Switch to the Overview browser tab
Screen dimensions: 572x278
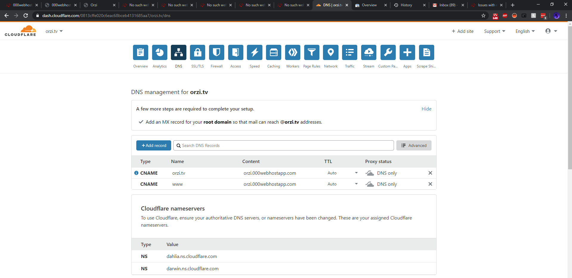[x=371, y=5]
